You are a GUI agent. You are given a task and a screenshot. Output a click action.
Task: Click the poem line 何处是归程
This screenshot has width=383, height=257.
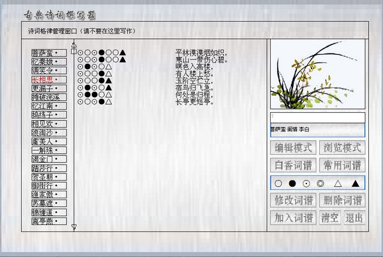point(194,94)
